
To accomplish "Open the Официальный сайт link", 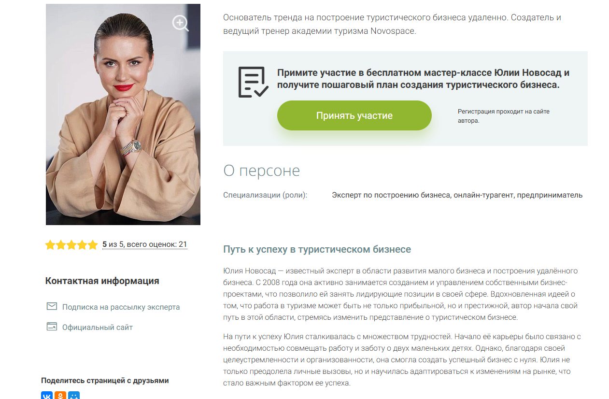I will point(98,327).
